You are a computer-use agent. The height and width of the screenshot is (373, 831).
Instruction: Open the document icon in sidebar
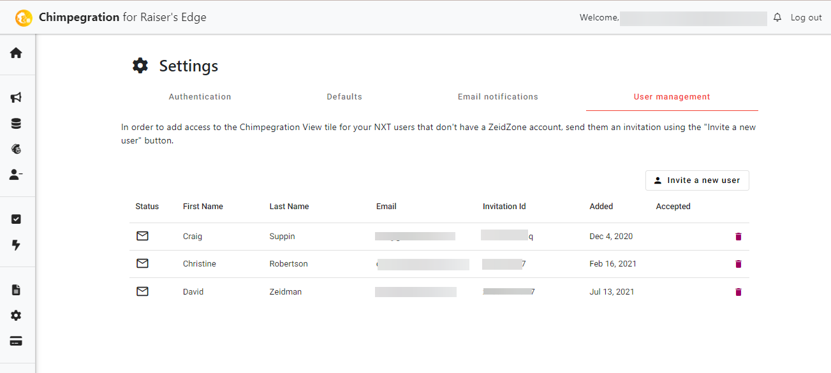pos(16,290)
